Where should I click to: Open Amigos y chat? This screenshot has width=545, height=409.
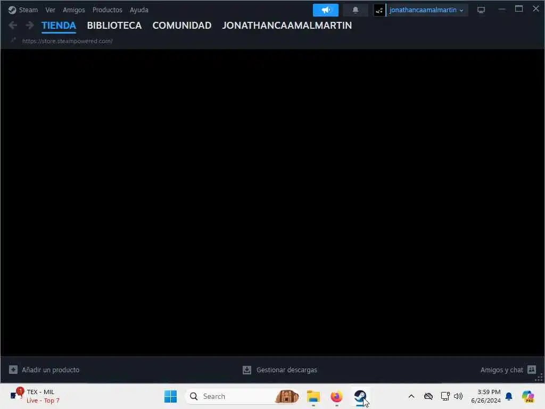[508, 370]
